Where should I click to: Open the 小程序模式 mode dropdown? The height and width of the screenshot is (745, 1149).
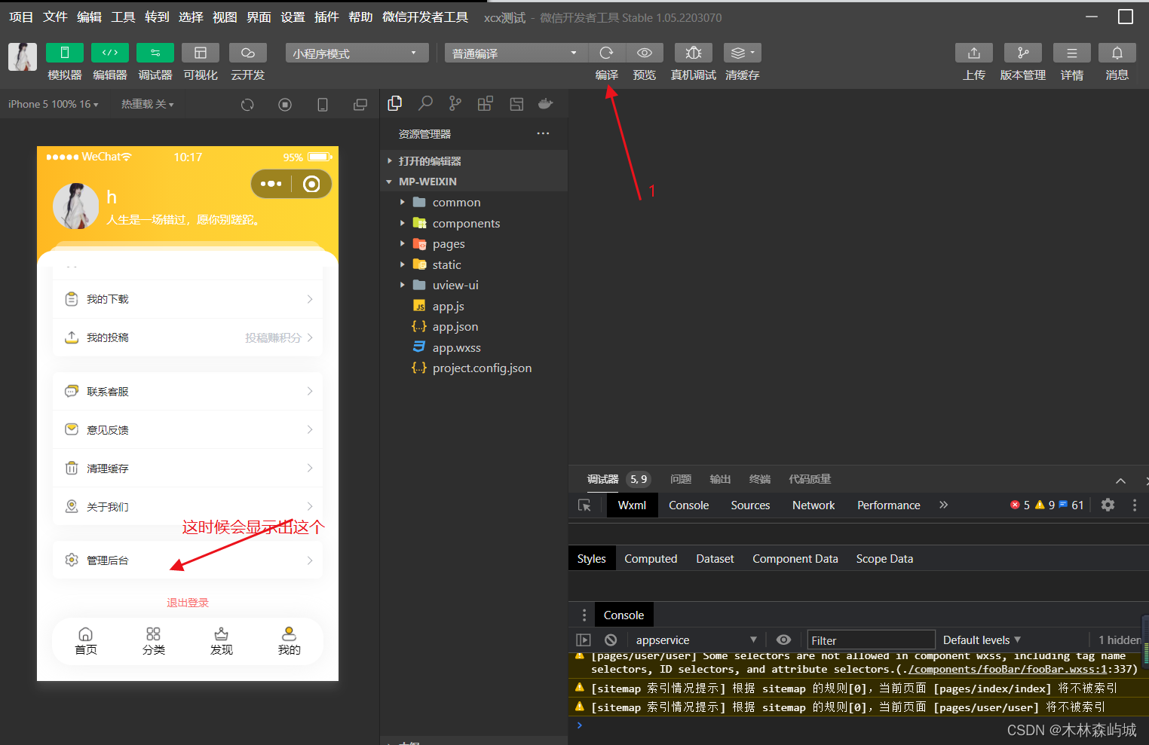pyautogui.click(x=357, y=53)
